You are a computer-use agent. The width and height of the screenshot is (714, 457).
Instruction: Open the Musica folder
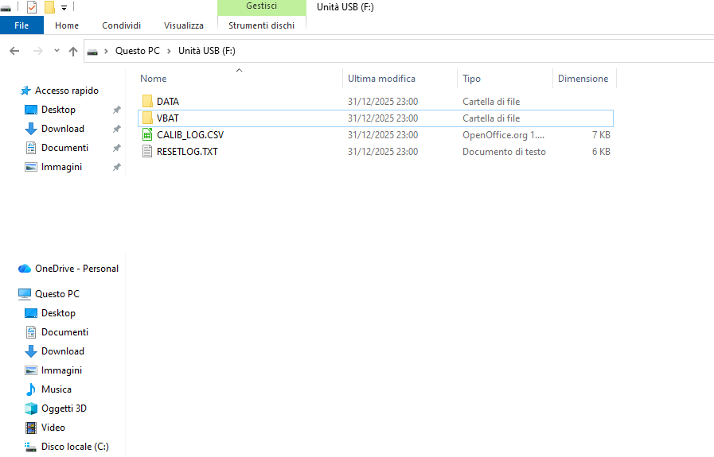[x=56, y=389]
